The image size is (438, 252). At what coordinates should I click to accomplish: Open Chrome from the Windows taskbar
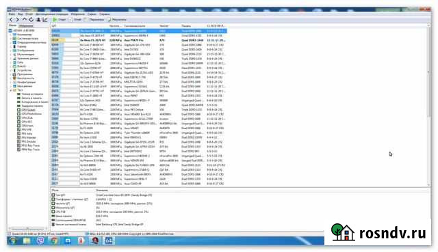click(54, 240)
